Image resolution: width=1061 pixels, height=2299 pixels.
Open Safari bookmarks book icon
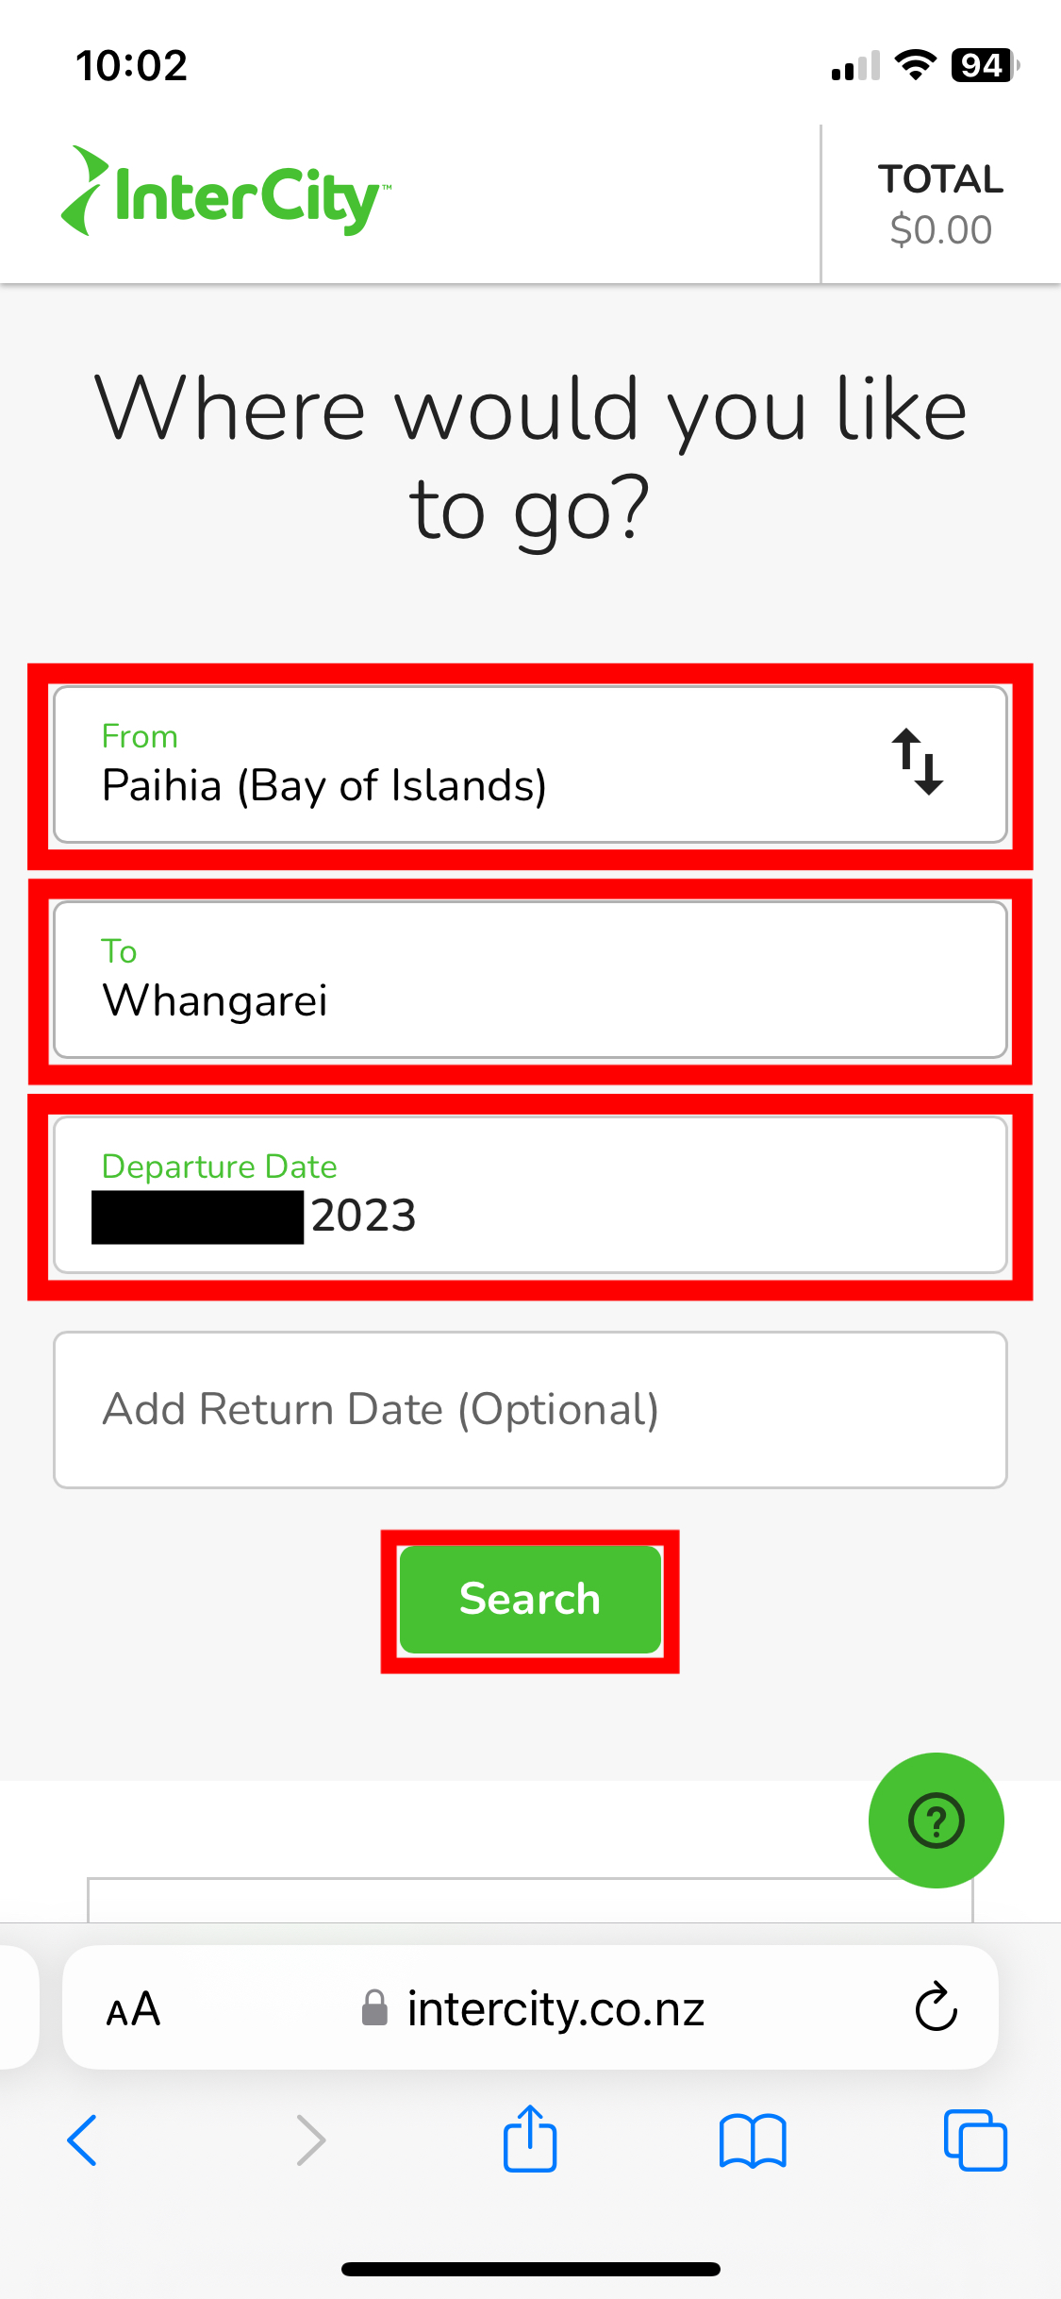[x=752, y=2140]
